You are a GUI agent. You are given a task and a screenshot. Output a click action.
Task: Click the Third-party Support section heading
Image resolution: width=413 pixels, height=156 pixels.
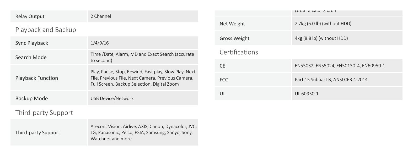(44, 113)
